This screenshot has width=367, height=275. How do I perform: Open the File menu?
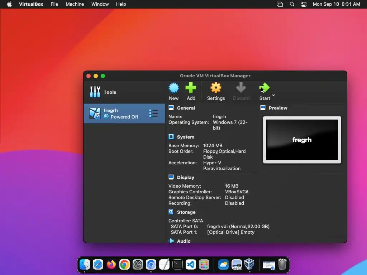tap(54, 4)
